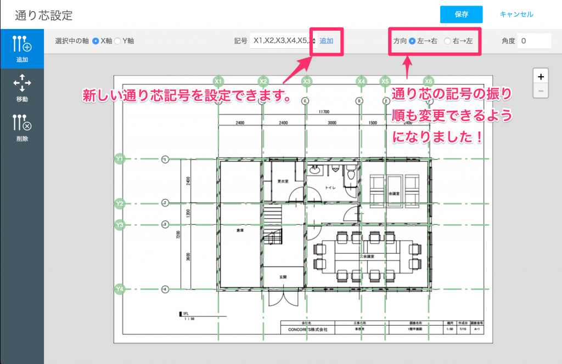Click inside the 角度 angle input field
This screenshot has height=364, width=562.
533,40
